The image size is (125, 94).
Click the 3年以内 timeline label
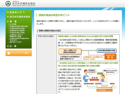(104, 86)
